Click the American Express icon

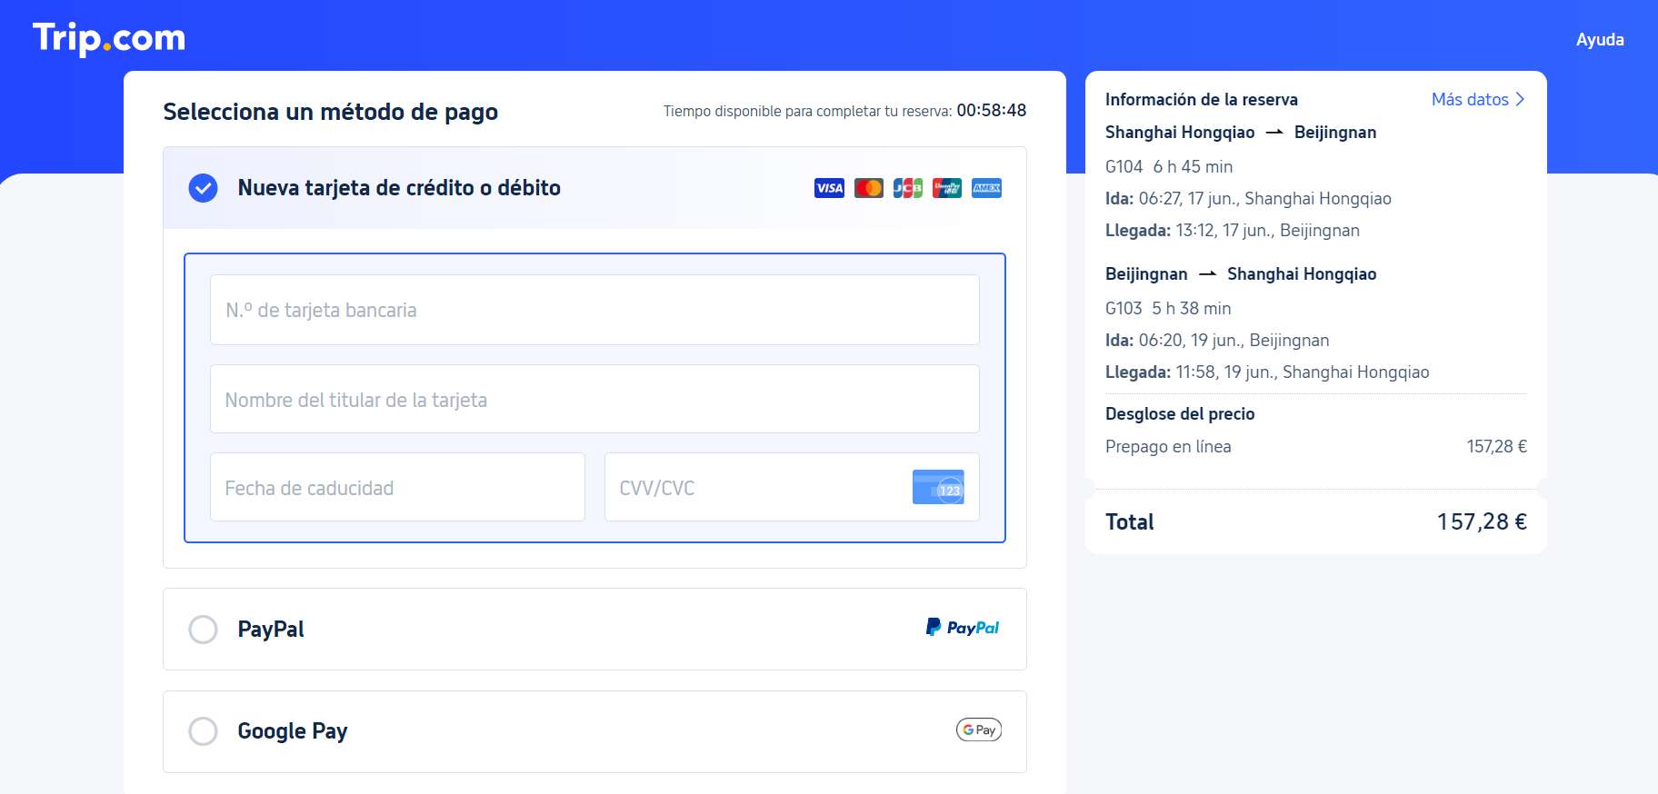pos(986,188)
